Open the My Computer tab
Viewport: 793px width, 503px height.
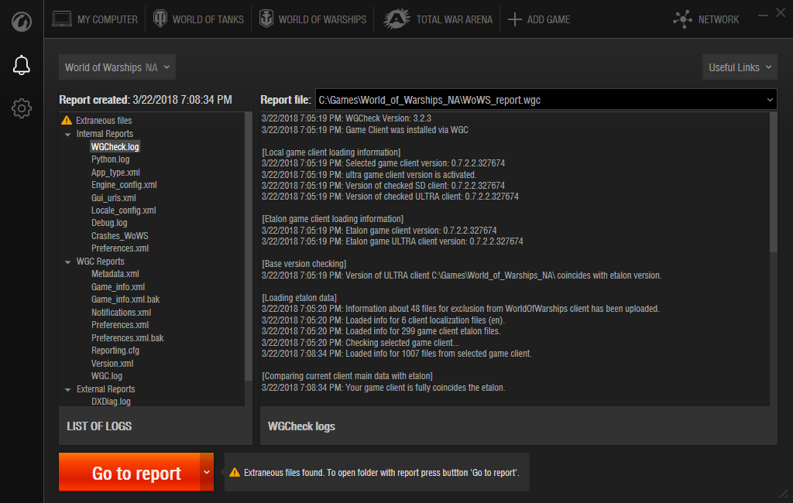click(95, 19)
